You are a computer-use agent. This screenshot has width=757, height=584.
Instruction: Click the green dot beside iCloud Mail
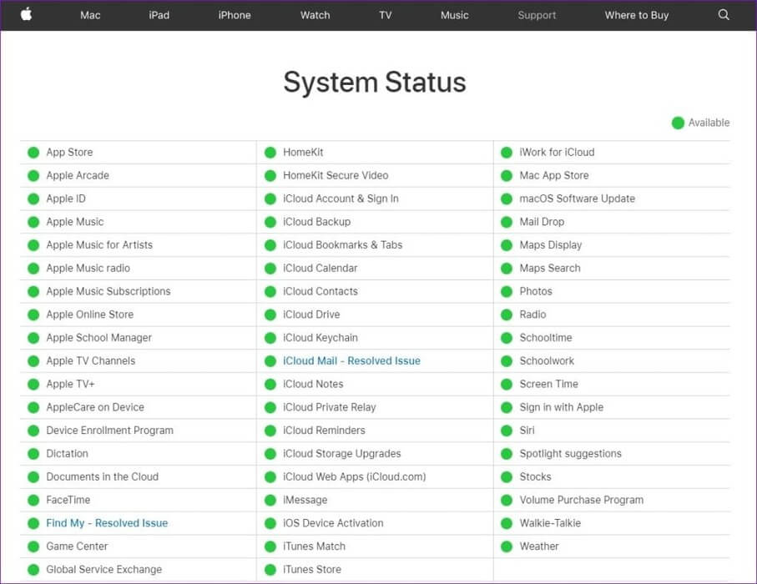point(270,361)
